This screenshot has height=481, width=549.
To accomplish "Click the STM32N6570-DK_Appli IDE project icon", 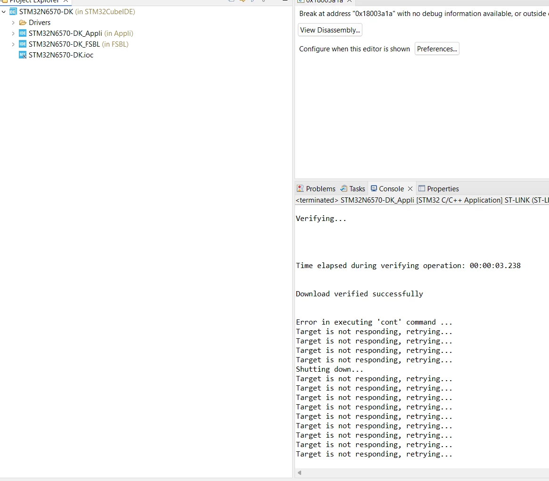I will [x=23, y=33].
